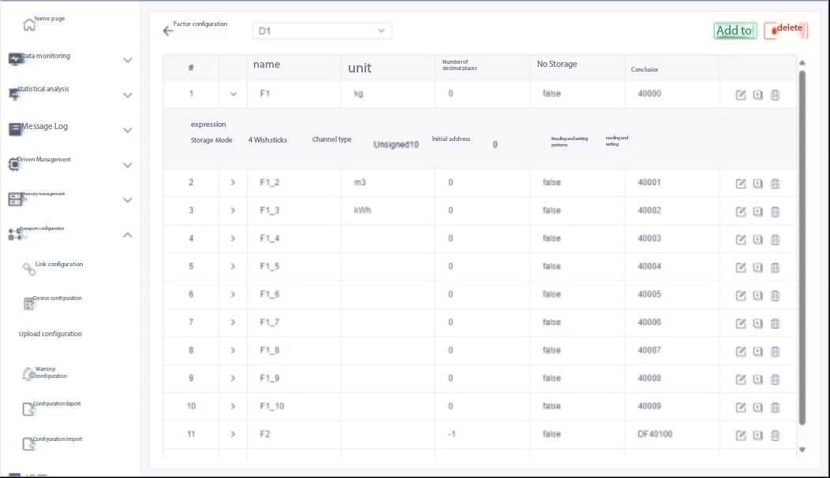830x478 pixels.
Task: Click the scrollbar up arrow
Action: tap(802, 63)
